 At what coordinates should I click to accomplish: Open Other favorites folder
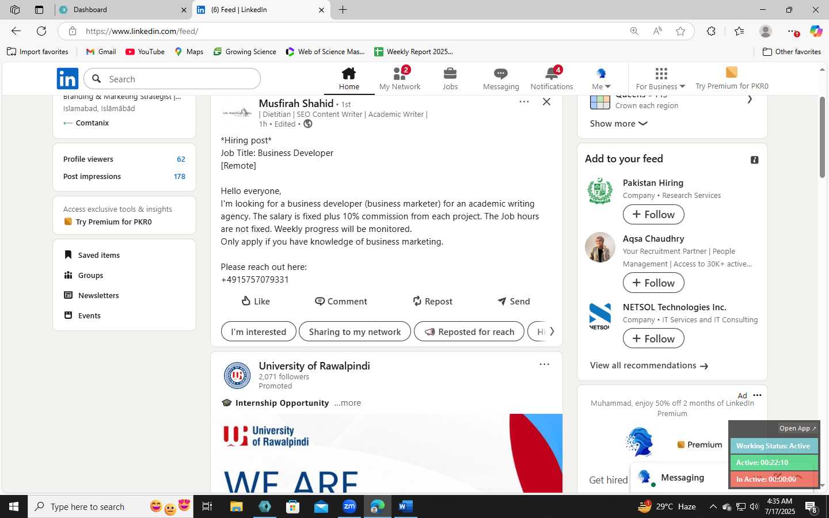pyautogui.click(x=792, y=52)
